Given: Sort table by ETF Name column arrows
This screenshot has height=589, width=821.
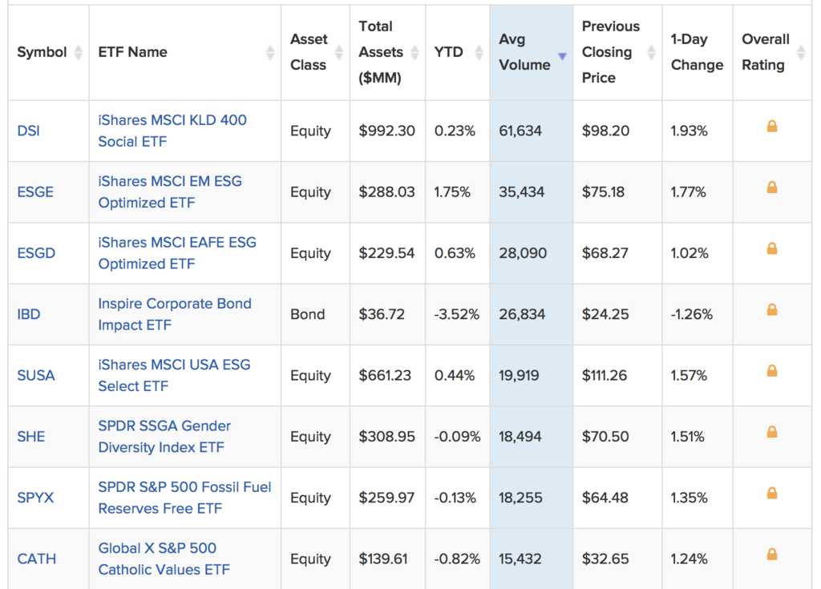Looking at the screenshot, I should 270,52.
